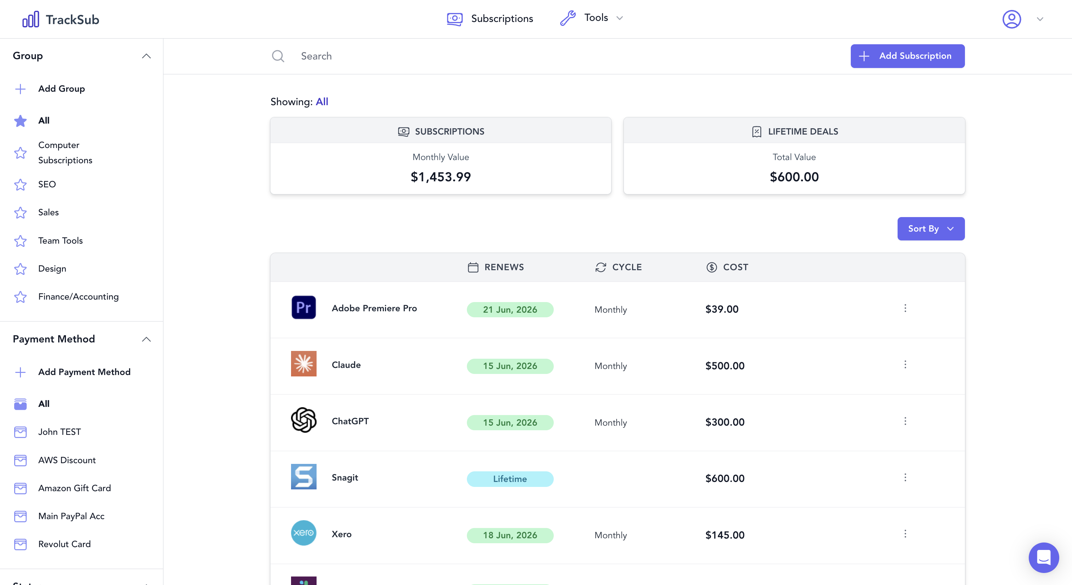Image resolution: width=1072 pixels, height=585 pixels.
Task: Click the Claude app icon
Action: [x=303, y=364]
